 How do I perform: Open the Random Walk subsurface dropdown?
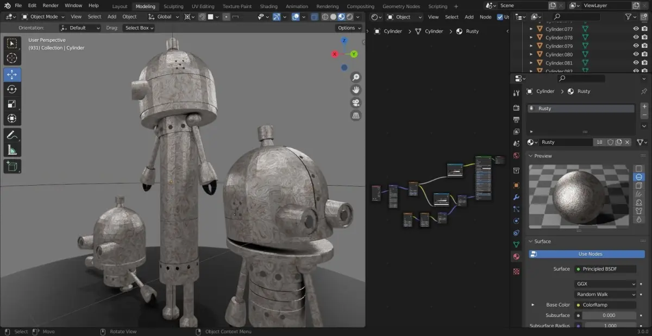(605, 294)
